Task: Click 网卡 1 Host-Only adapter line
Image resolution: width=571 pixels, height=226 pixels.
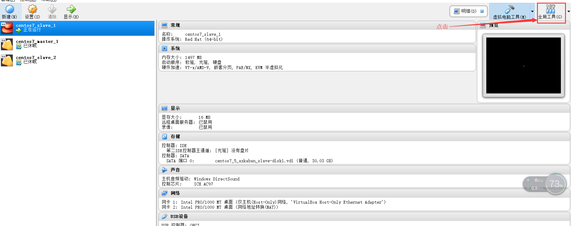Action: tap(274, 202)
